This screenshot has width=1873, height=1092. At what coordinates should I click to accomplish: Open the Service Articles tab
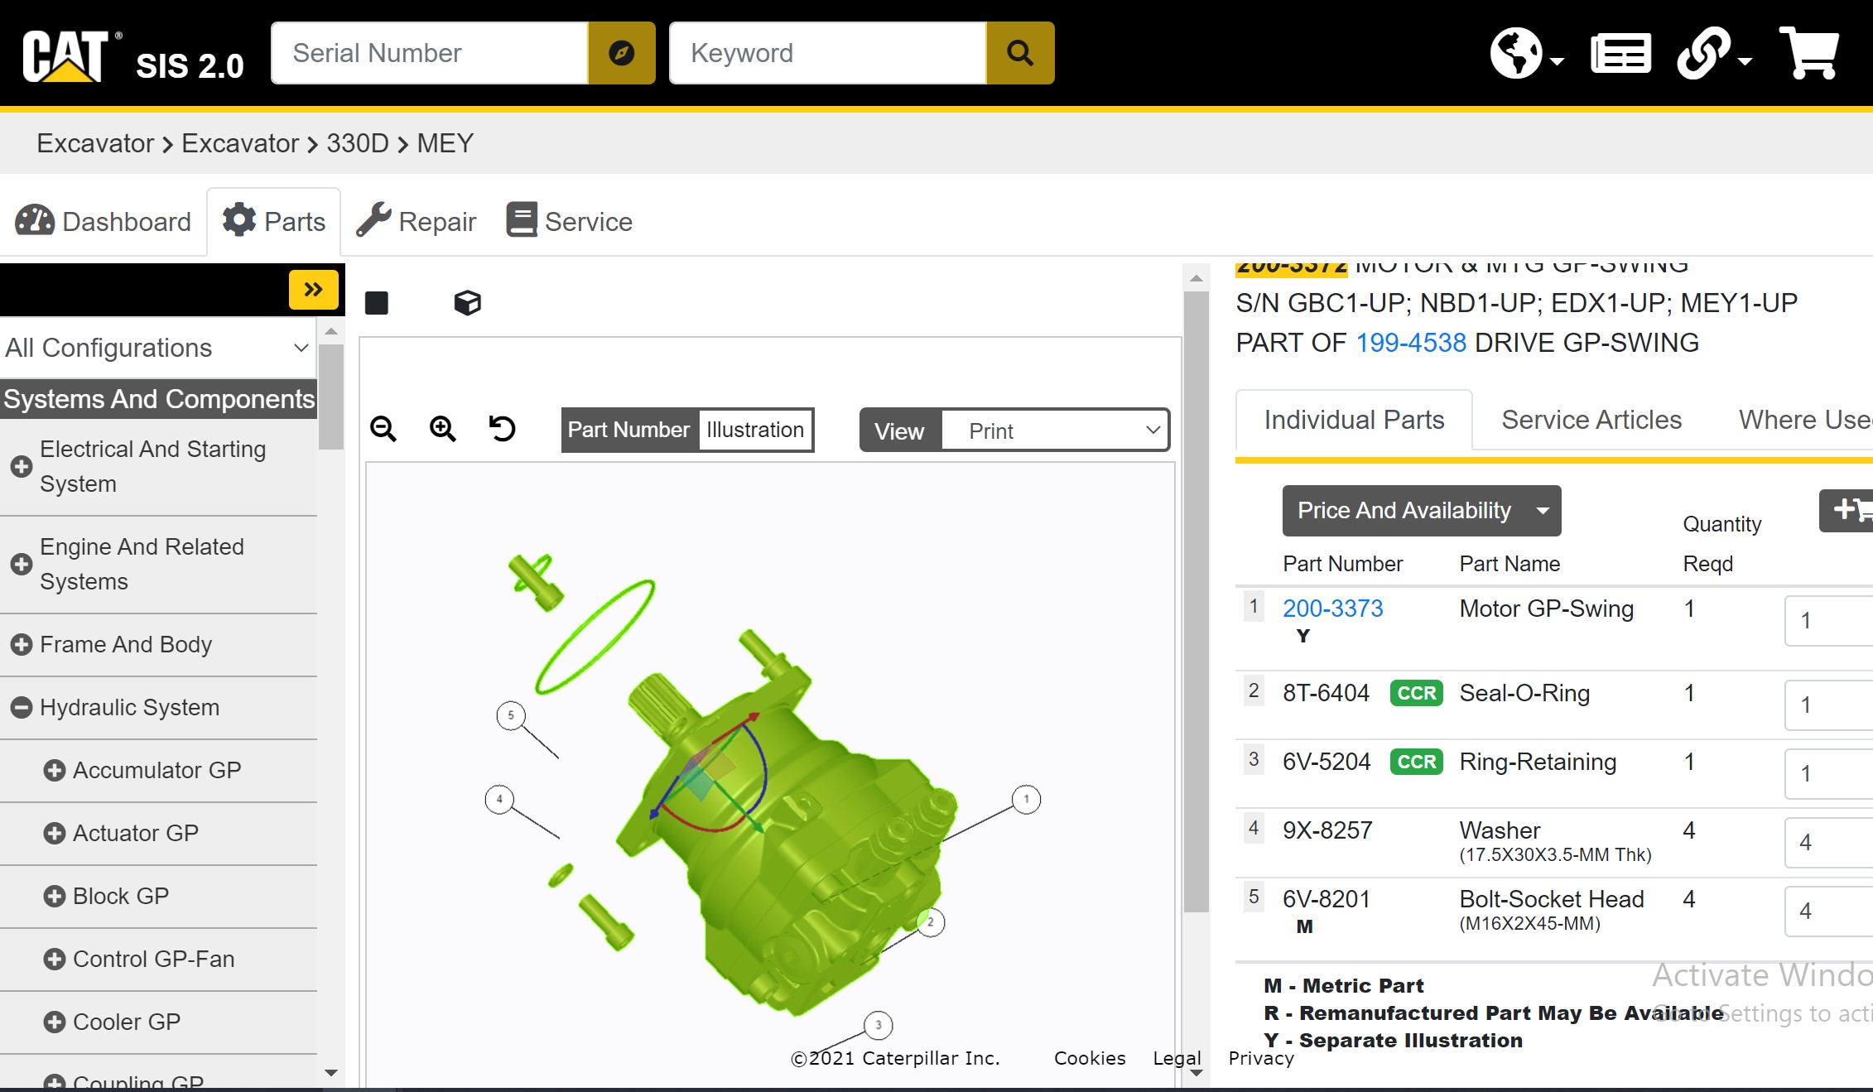pos(1591,420)
